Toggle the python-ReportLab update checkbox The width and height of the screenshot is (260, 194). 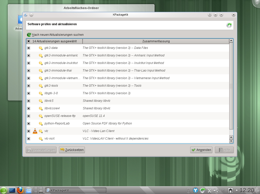click(29, 123)
